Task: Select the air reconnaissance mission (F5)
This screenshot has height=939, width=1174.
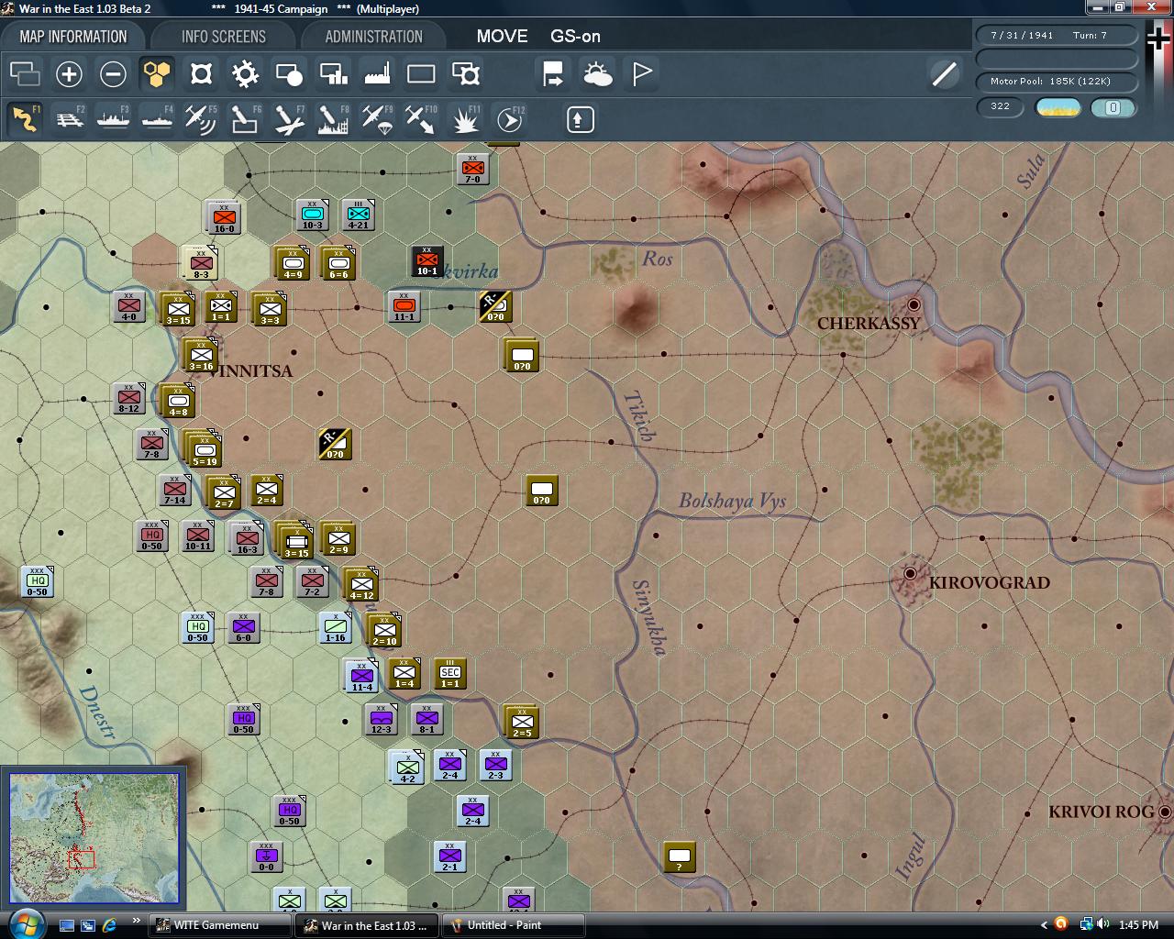Action: click(x=201, y=119)
